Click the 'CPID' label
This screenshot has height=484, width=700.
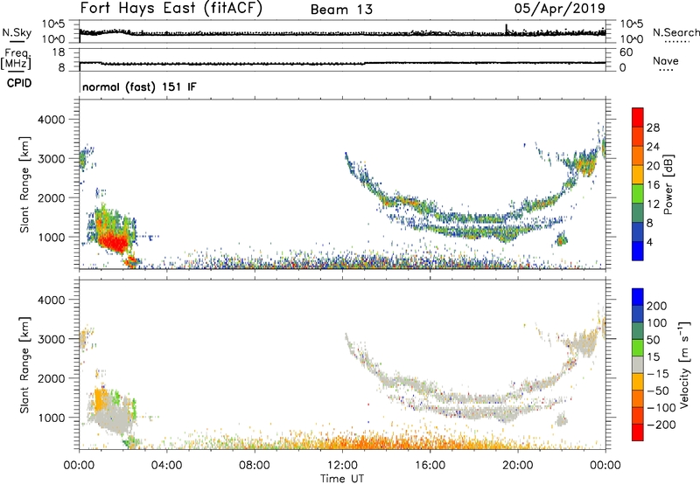click(x=19, y=83)
